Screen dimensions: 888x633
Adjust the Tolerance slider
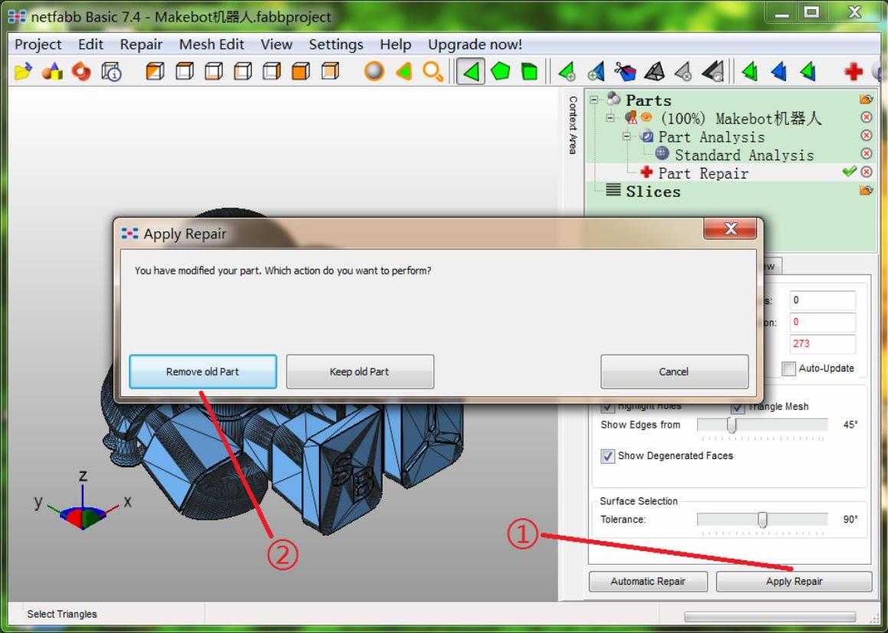pos(762,519)
